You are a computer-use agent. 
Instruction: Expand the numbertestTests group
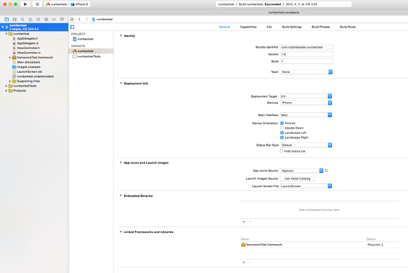[x=6, y=86]
